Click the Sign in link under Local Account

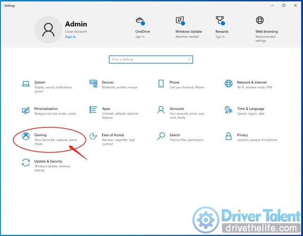click(70, 37)
